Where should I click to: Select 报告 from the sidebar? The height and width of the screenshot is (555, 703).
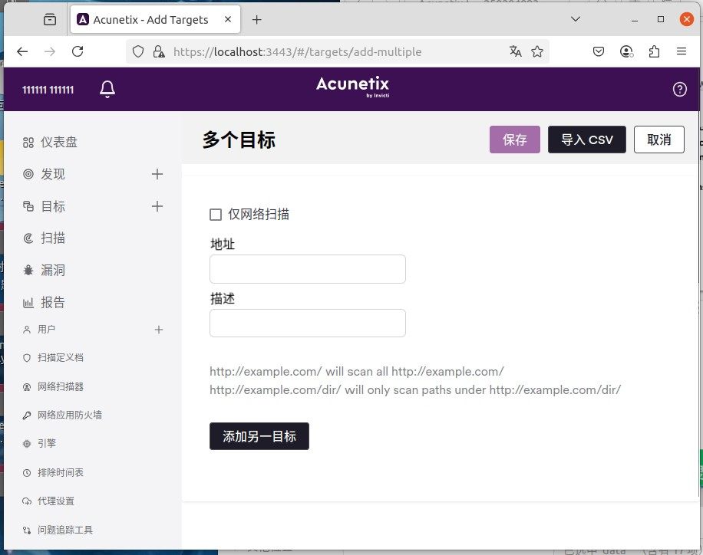[x=52, y=302]
